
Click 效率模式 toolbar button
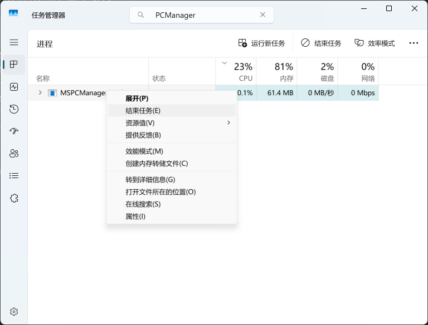tap(374, 43)
